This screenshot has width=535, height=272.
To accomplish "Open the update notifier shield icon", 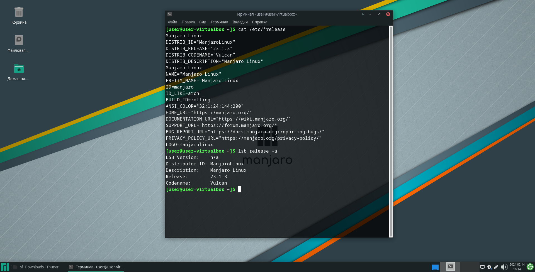I will point(489,267).
